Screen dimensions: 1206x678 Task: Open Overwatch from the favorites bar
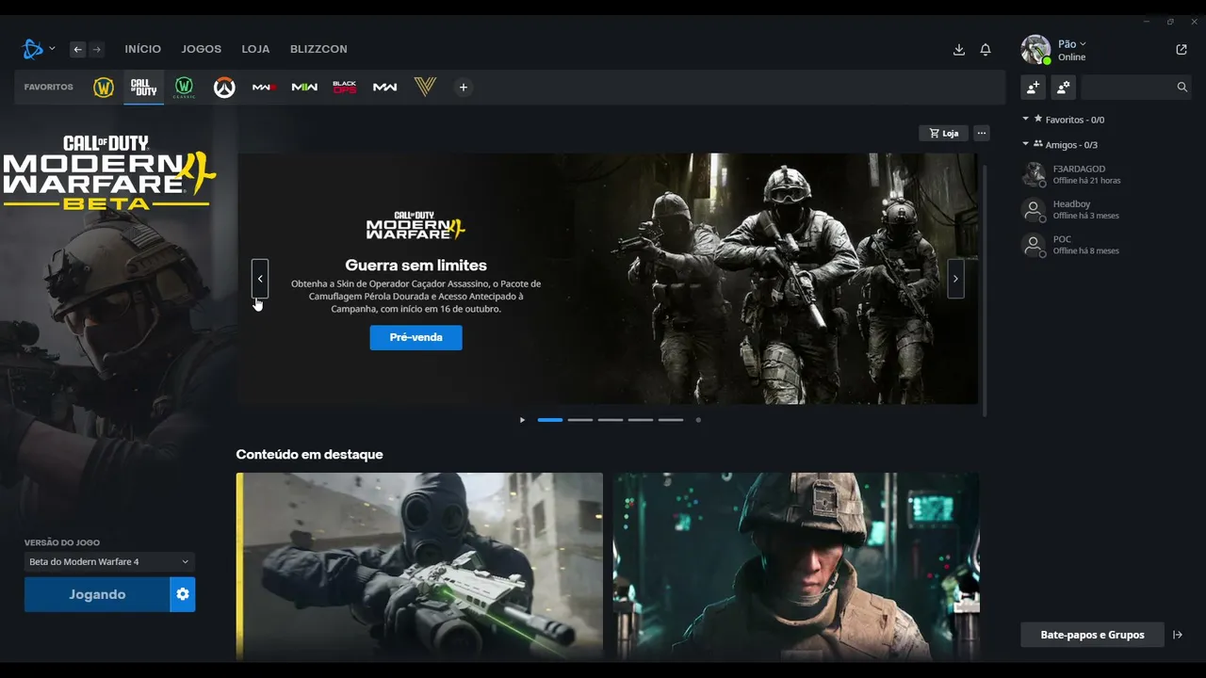[x=224, y=88]
